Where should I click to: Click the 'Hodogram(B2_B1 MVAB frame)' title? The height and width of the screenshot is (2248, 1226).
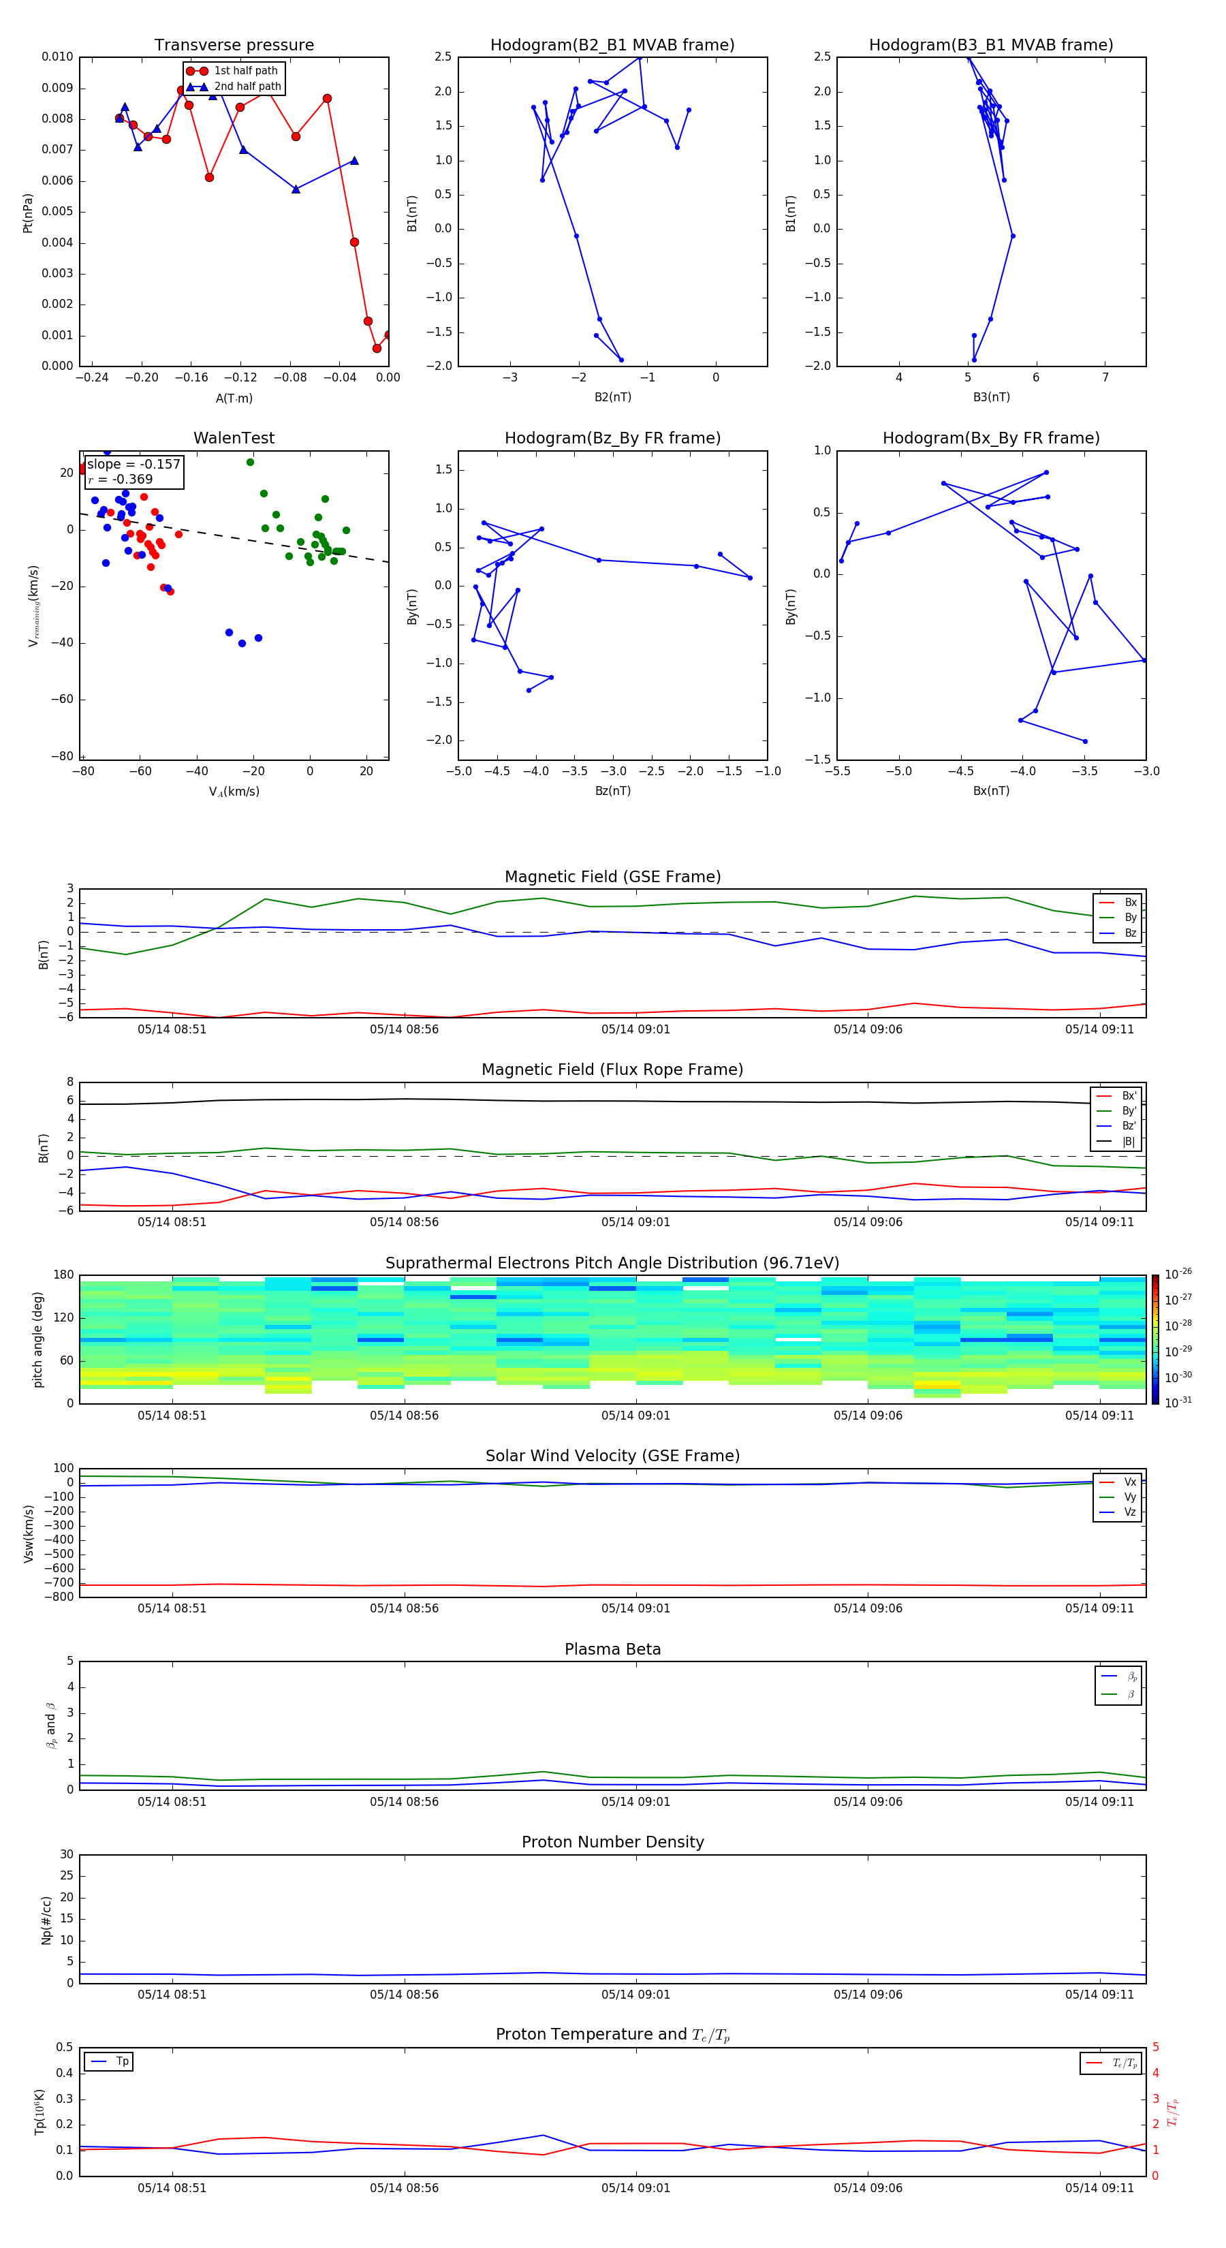612,46
